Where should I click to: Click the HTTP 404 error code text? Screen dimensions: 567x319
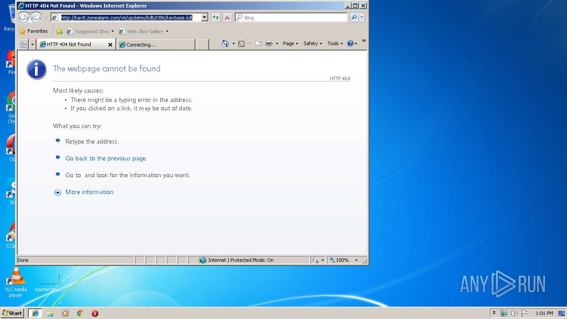340,79
